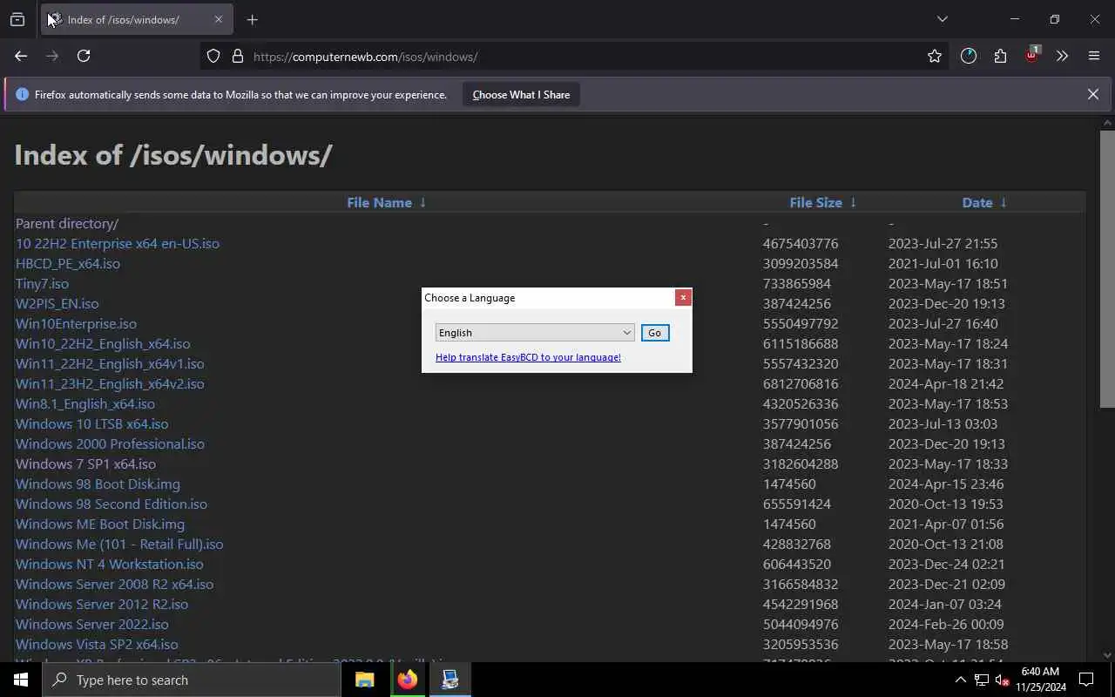This screenshot has width=1115, height=697.
Task: Click the URL address bar
Action: (x=575, y=57)
